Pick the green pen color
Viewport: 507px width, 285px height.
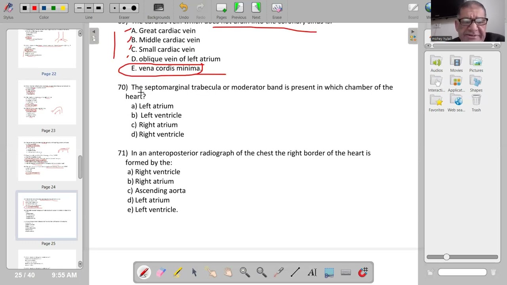tap(53, 8)
